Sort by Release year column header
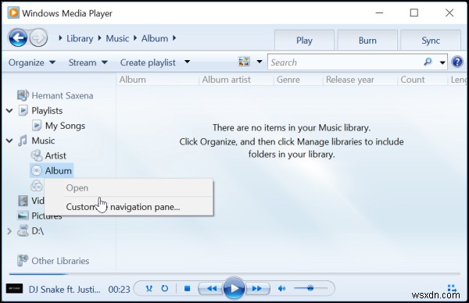The image size is (469, 303). click(360, 80)
